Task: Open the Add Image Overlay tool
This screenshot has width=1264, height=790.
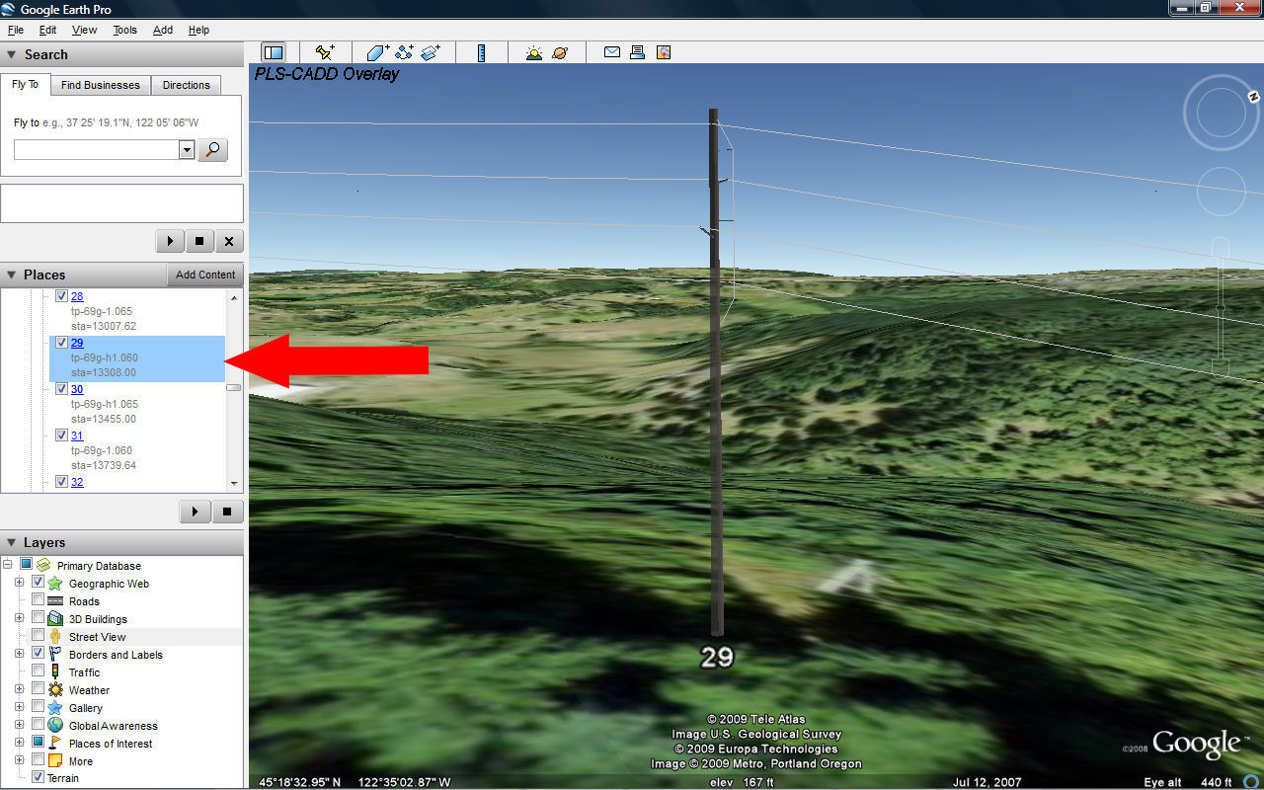Action: coord(431,52)
